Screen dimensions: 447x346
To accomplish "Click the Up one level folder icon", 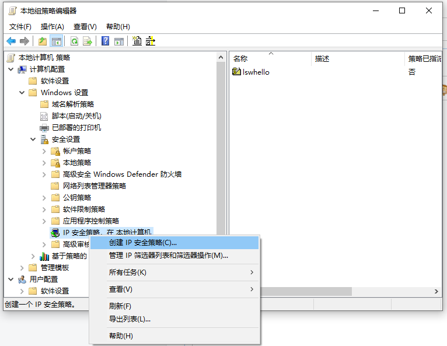I will (x=43, y=41).
